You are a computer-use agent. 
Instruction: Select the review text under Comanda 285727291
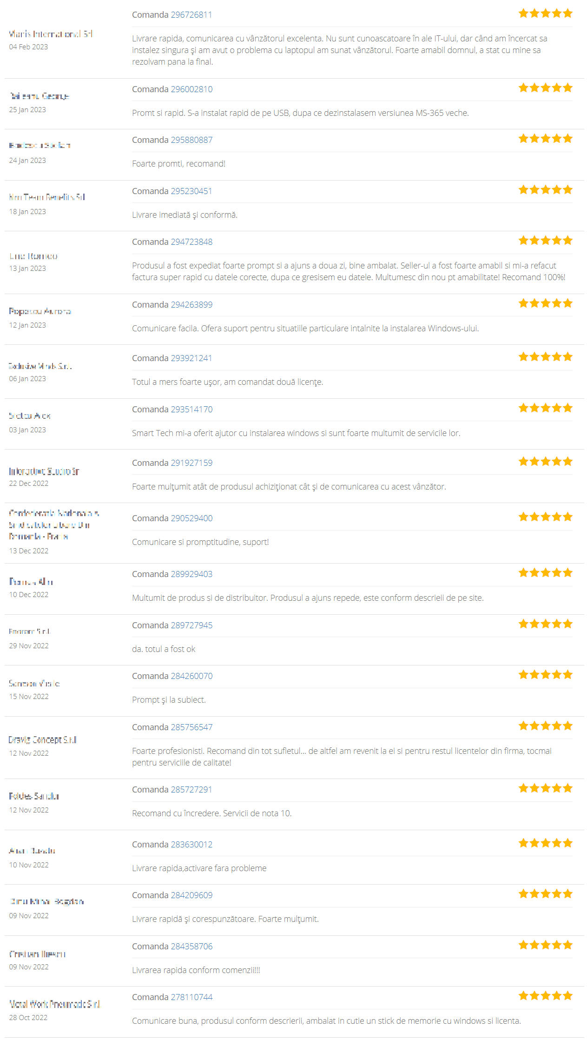[211, 814]
